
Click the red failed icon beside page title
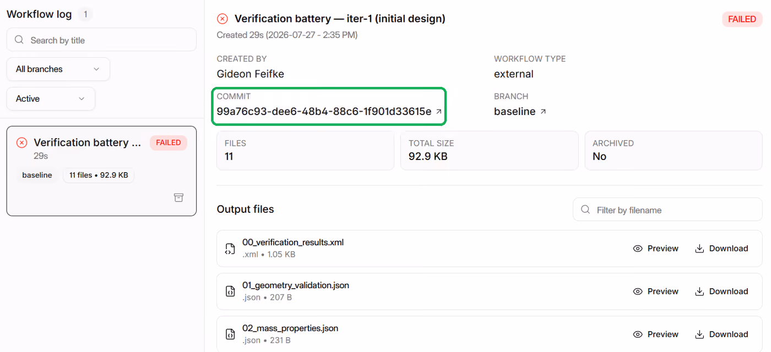click(222, 19)
